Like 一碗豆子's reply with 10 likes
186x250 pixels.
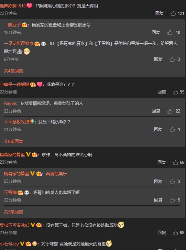(x=170, y=33)
